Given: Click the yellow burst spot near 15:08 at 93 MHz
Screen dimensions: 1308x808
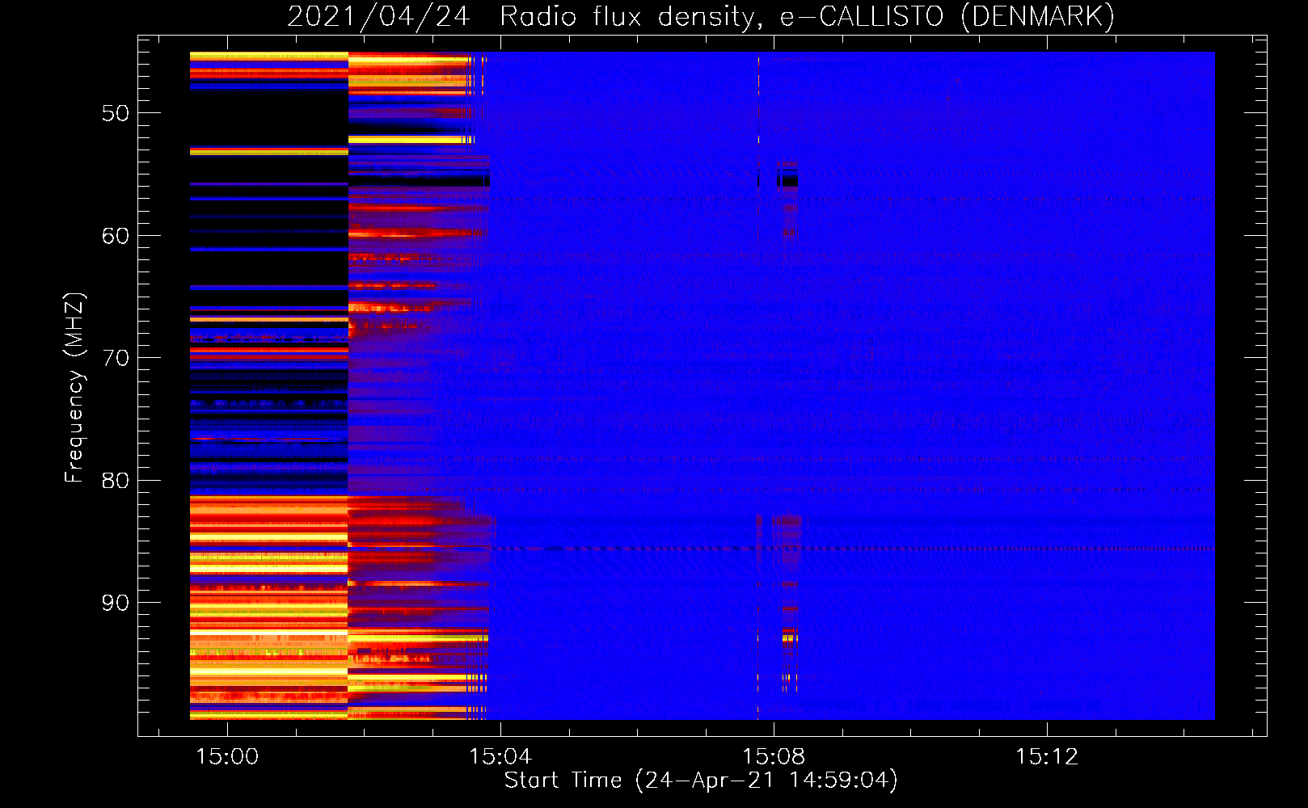Looking at the screenshot, I should 790,638.
